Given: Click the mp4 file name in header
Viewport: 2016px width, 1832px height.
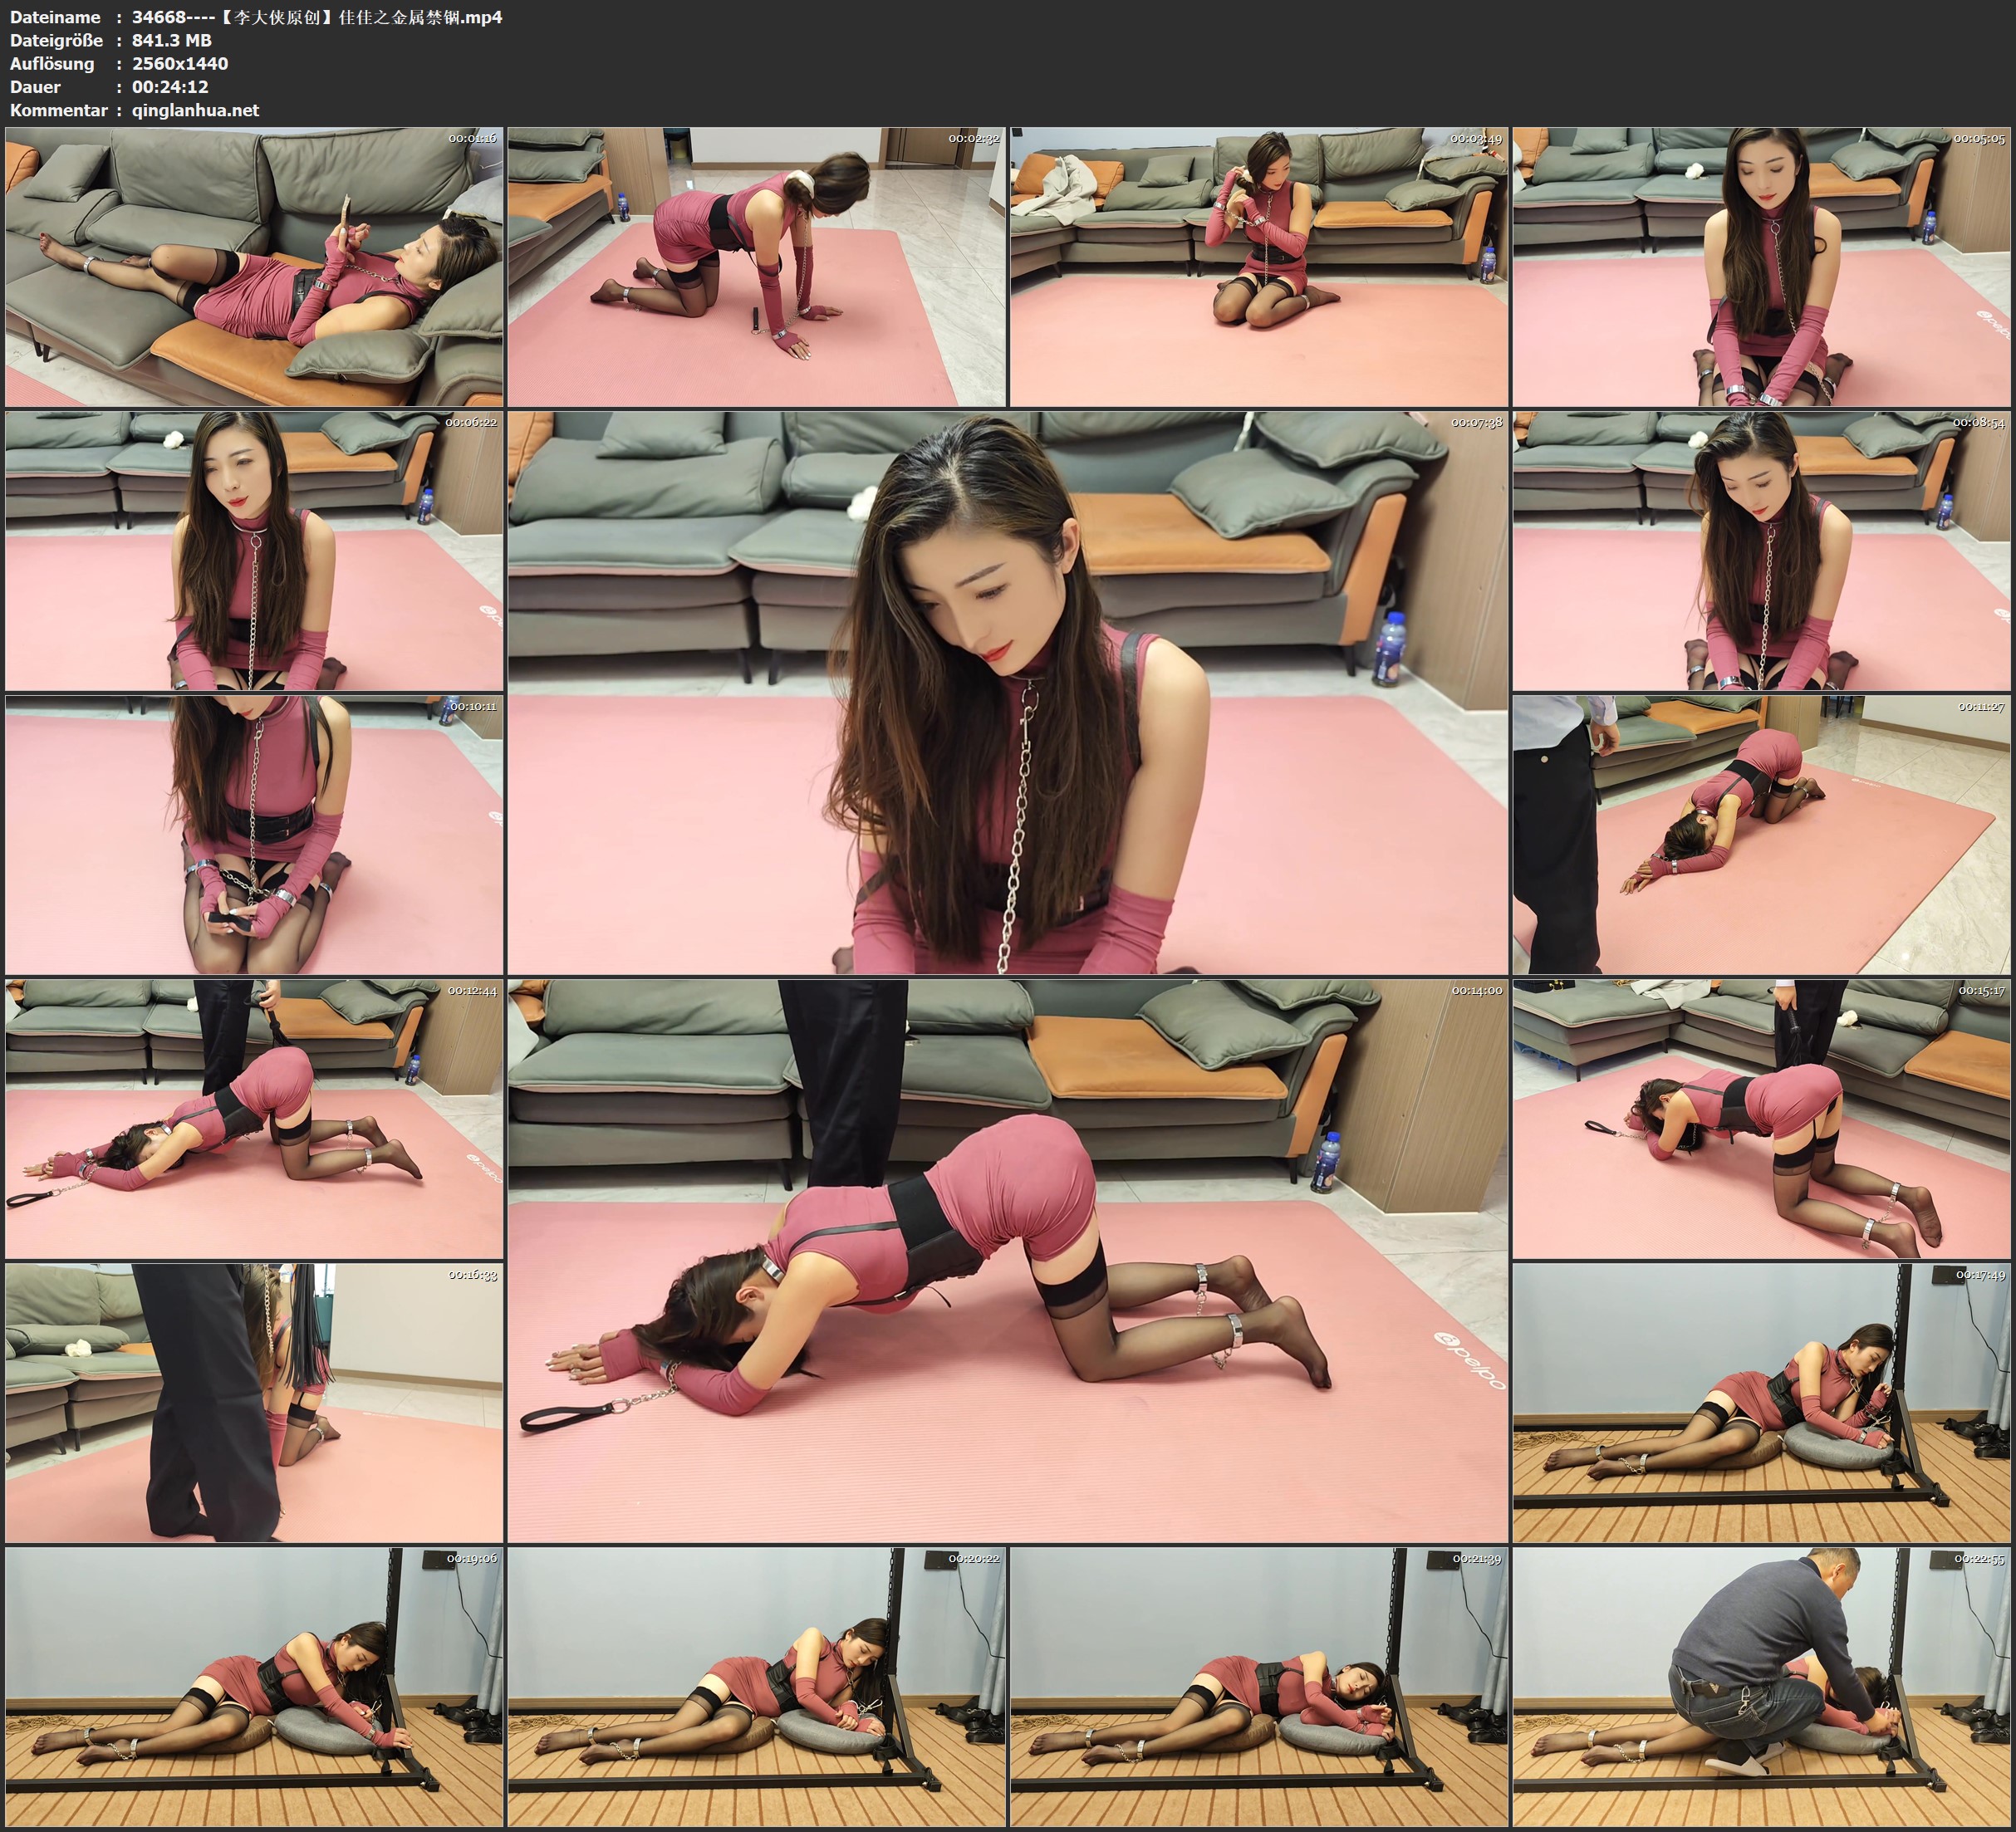Looking at the screenshot, I should tap(316, 17).
